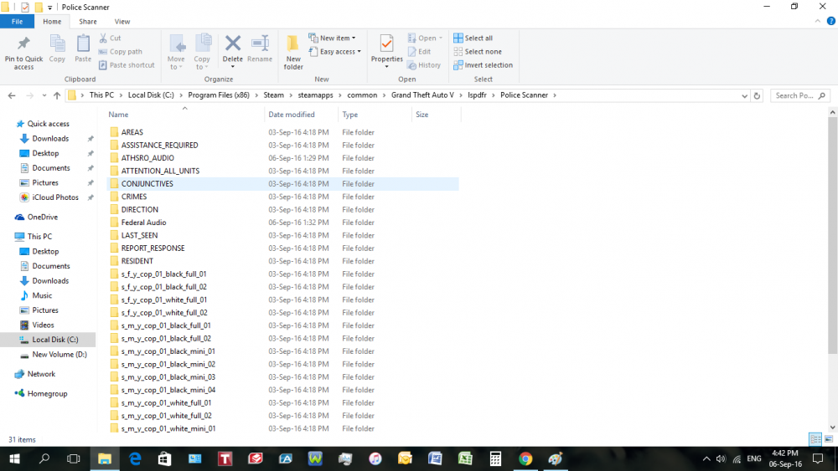The height and width of the screenshot is (471, 838).
Task: Click the Delete X icon
Action: [232, 44]
